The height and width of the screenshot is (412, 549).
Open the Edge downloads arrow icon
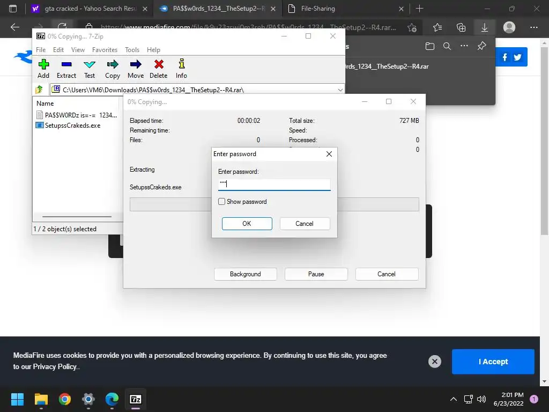485,27
